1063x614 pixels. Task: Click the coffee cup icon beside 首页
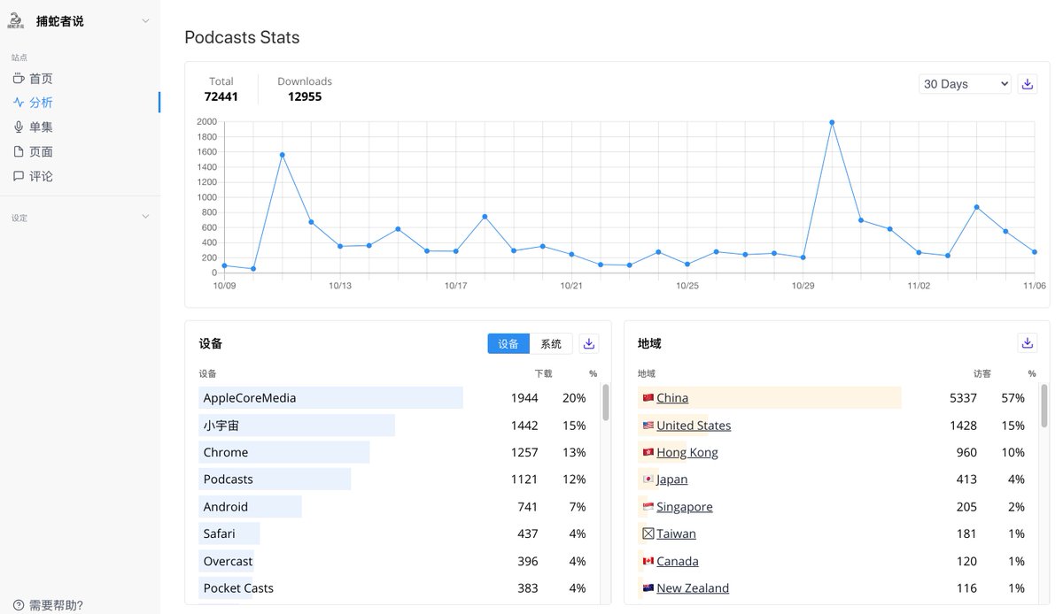point(19,79)
